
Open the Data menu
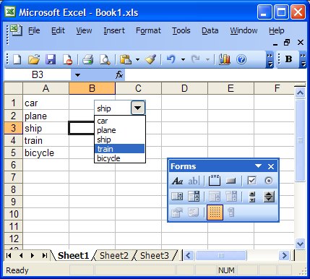(210, 30)
